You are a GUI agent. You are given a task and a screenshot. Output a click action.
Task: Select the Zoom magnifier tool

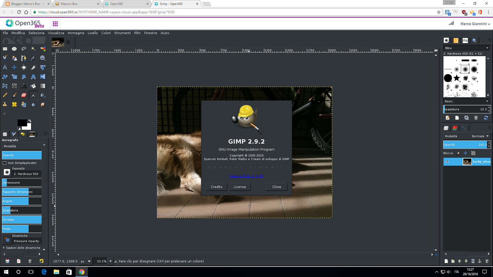[x=43, y=58]
